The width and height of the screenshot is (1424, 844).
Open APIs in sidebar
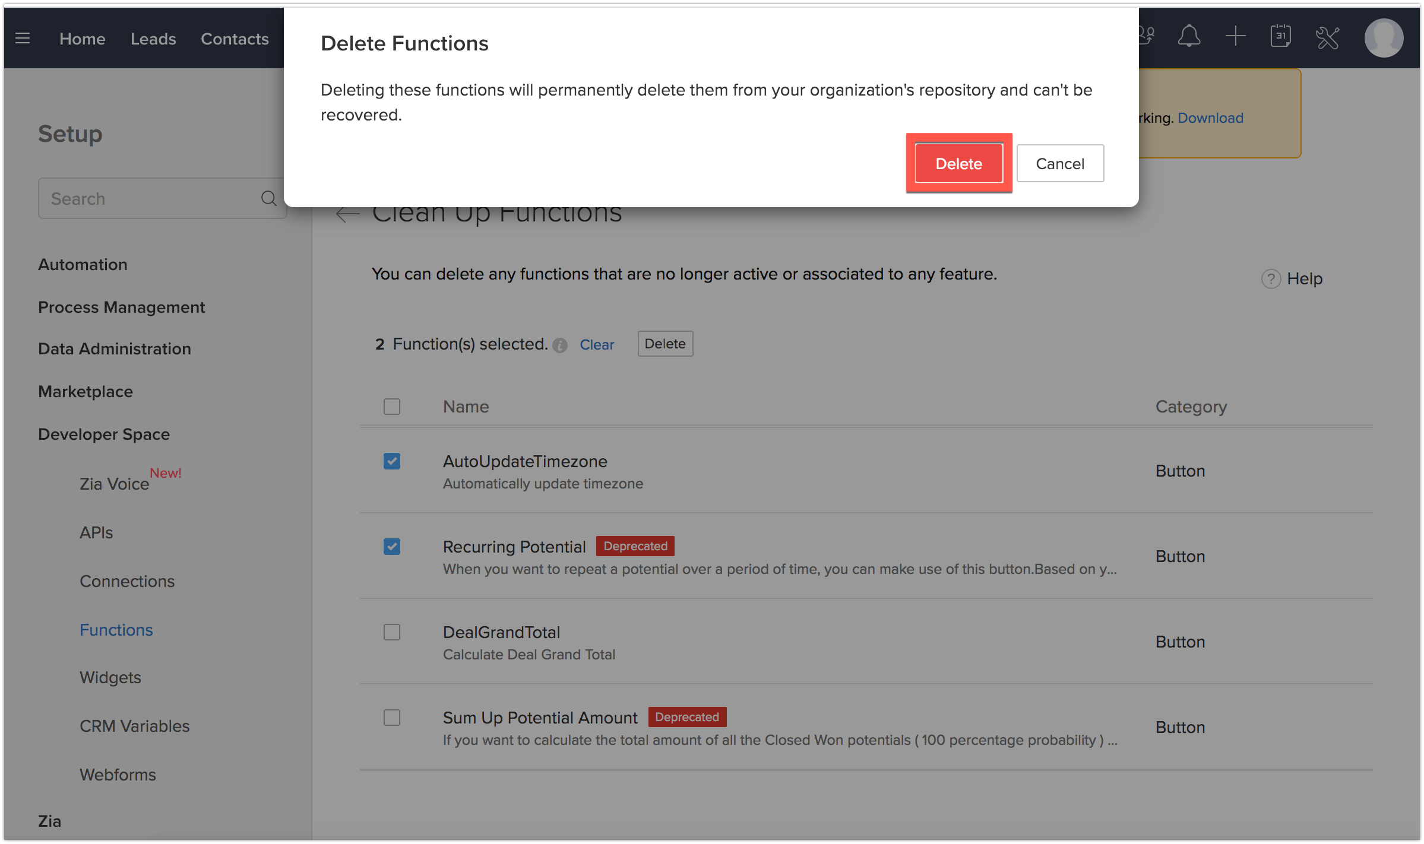pos(96,532)
